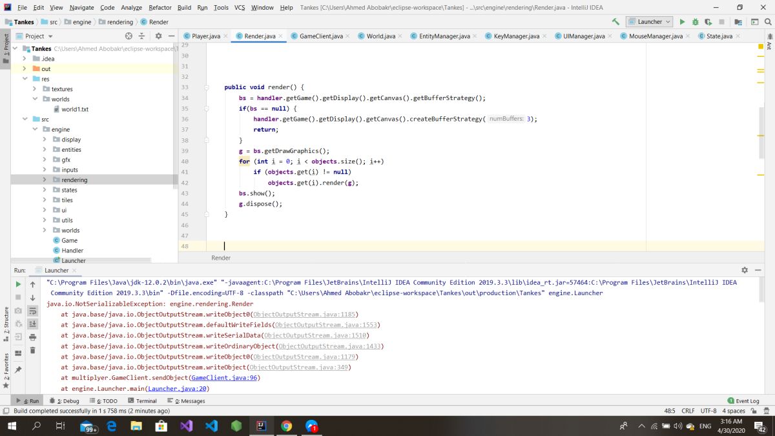Open Project panel settings gear
Image resolution: width=775 pixels, height=436 pixels.
tap(158, 36)
